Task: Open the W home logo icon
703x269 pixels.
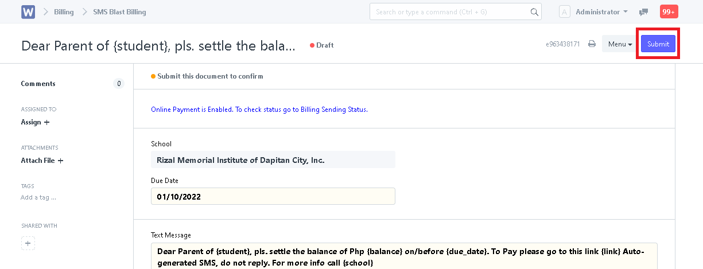Action: coord(28,12)
